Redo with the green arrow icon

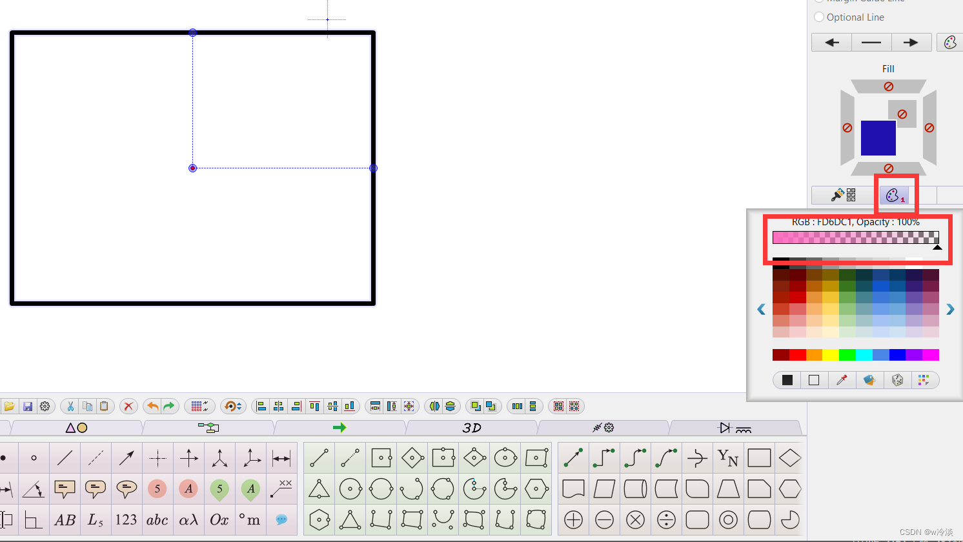169,406
